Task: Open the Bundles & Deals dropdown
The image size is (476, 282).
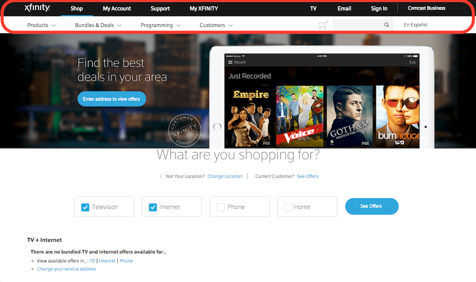Action: pos(98,25)
